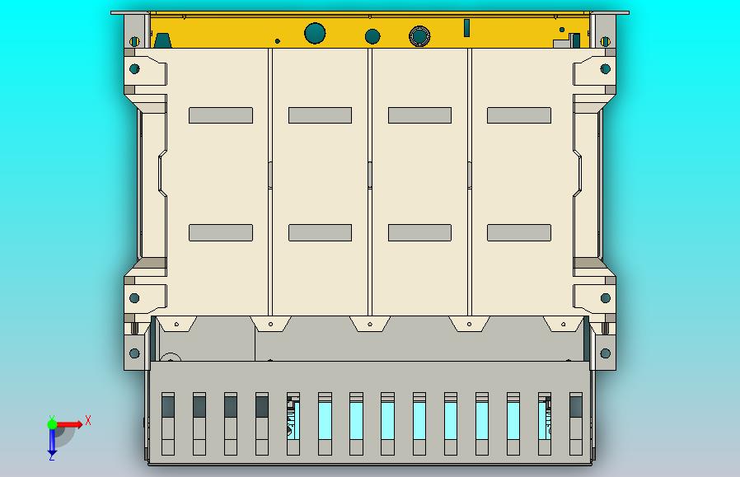This screenshot has height=477, width=740.
Task: Click the mounting hole in the lower-right bracket
Action: point(606,298)
